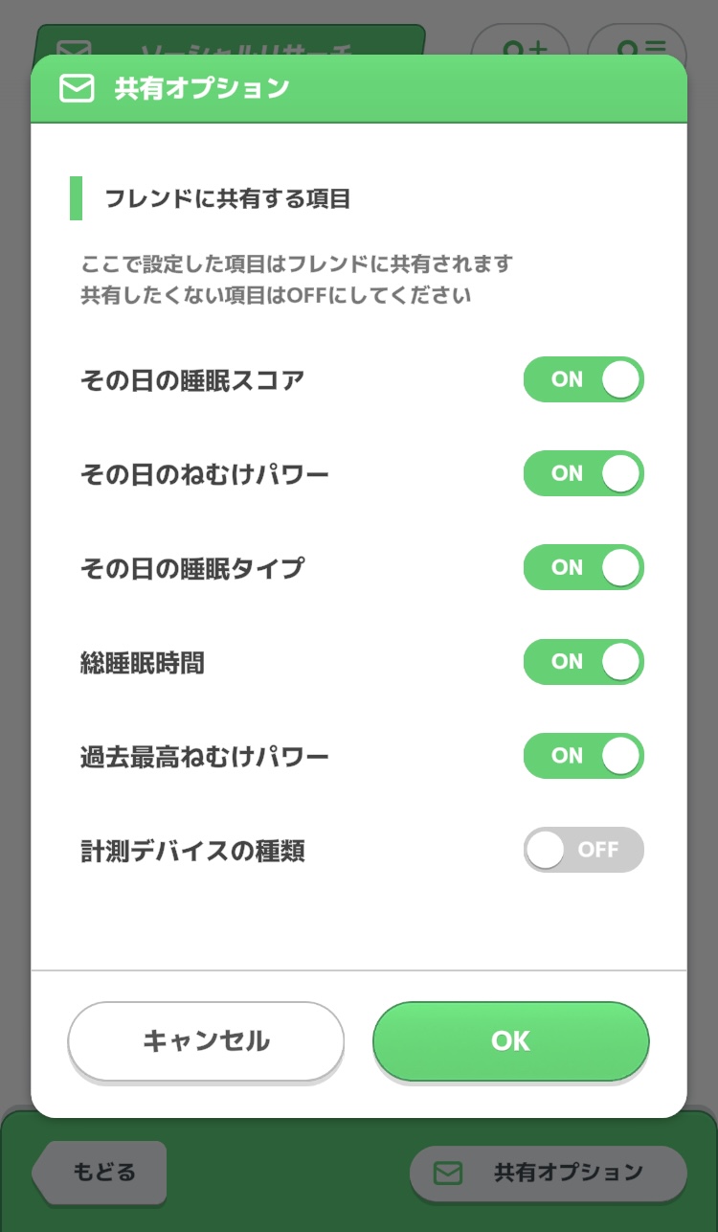Go back using the もどる button
This screenshot has width=718, height=1232.
tap(101, 1172)
